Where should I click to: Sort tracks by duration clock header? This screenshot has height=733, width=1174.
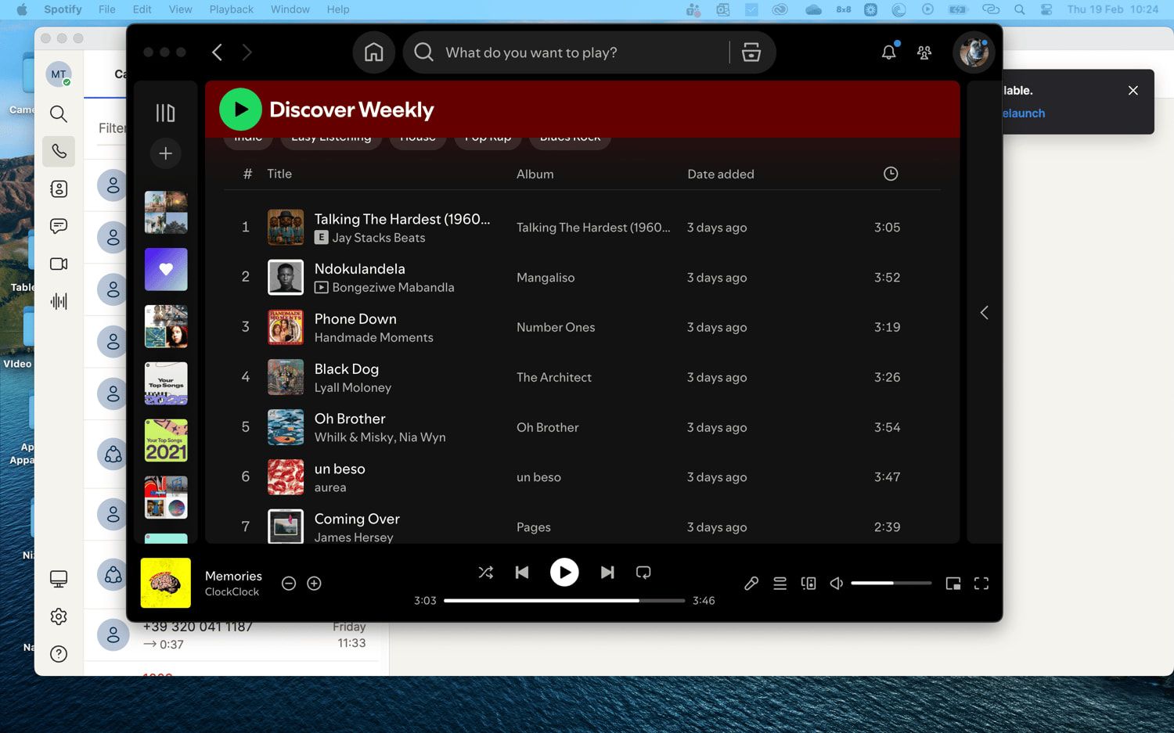point(890,174)
